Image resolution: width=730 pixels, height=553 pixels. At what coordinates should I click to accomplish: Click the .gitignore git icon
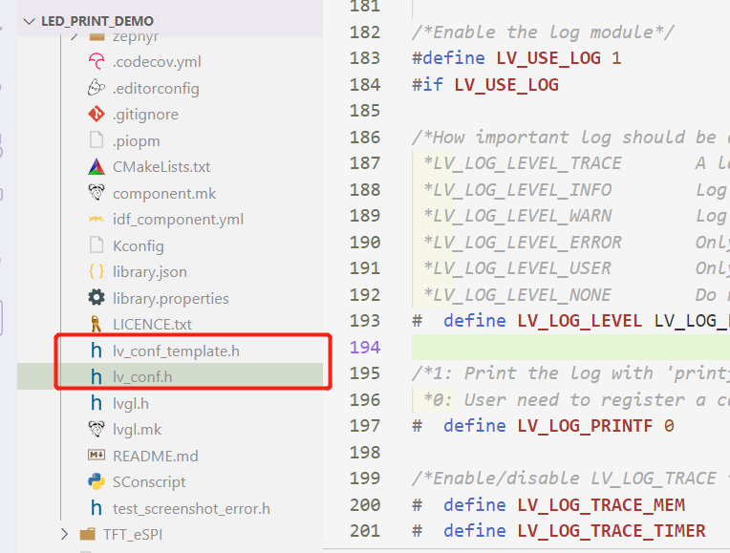(x=97, y=114)
